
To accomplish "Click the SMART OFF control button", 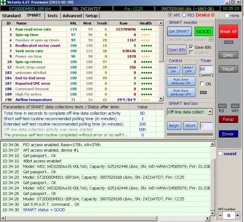I will point(188,70).
